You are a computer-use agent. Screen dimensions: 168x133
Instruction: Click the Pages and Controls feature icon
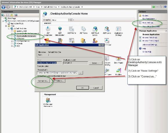point(72,41)
